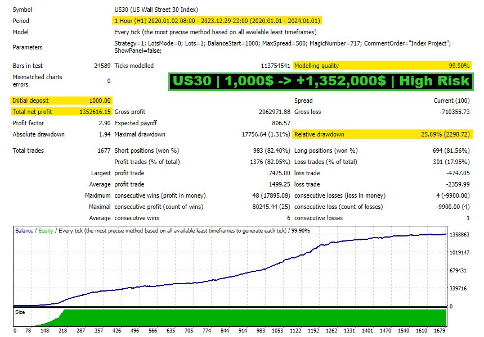This screenshot has width=484, height=337.
Task: Click the Mismatched charts errors label
Action: click(37, 81)
